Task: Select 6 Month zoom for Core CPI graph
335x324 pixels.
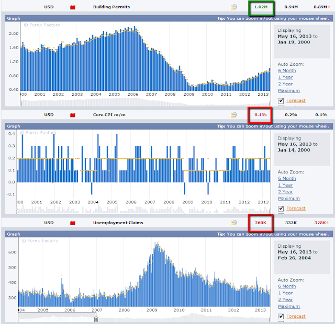Action: click(x=287, y=178)
